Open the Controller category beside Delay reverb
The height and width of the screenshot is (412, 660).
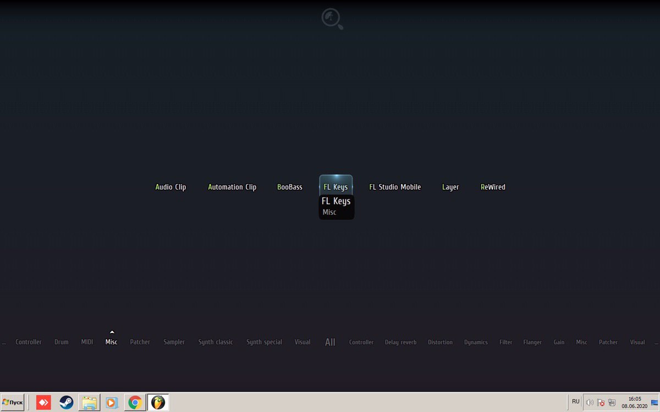click(361, 342)
